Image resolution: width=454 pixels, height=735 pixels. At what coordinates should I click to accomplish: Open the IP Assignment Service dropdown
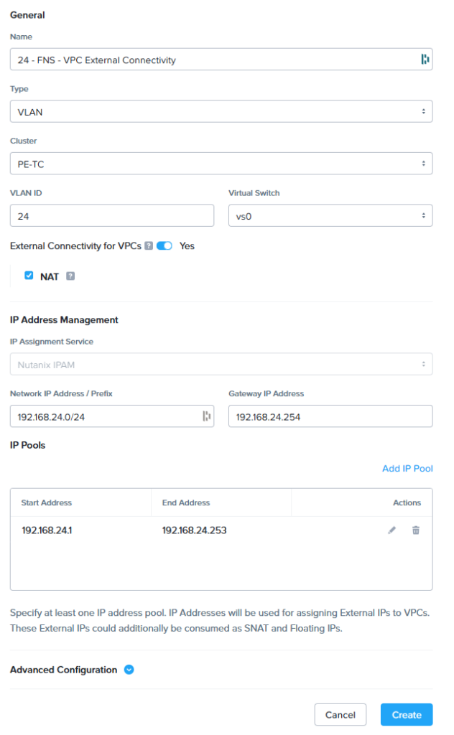pyautogui.click(x=221, y=364)
